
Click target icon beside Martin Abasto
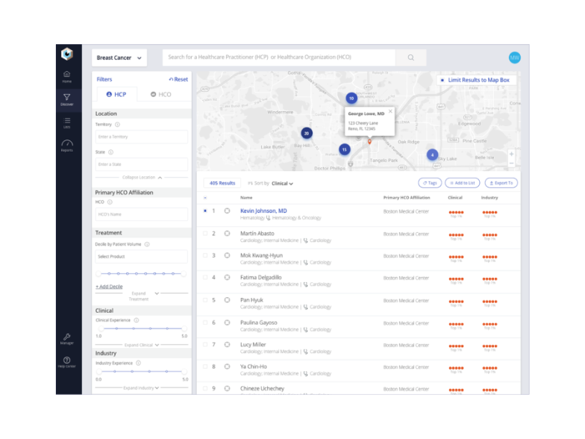pos(227,233)
